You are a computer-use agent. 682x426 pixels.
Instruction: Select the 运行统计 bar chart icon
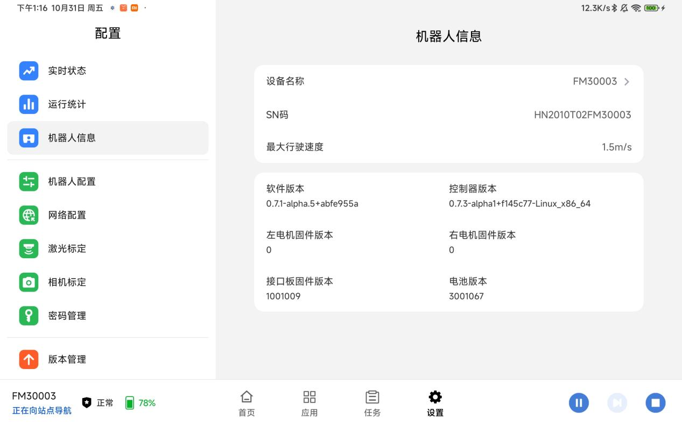(29, 104)
